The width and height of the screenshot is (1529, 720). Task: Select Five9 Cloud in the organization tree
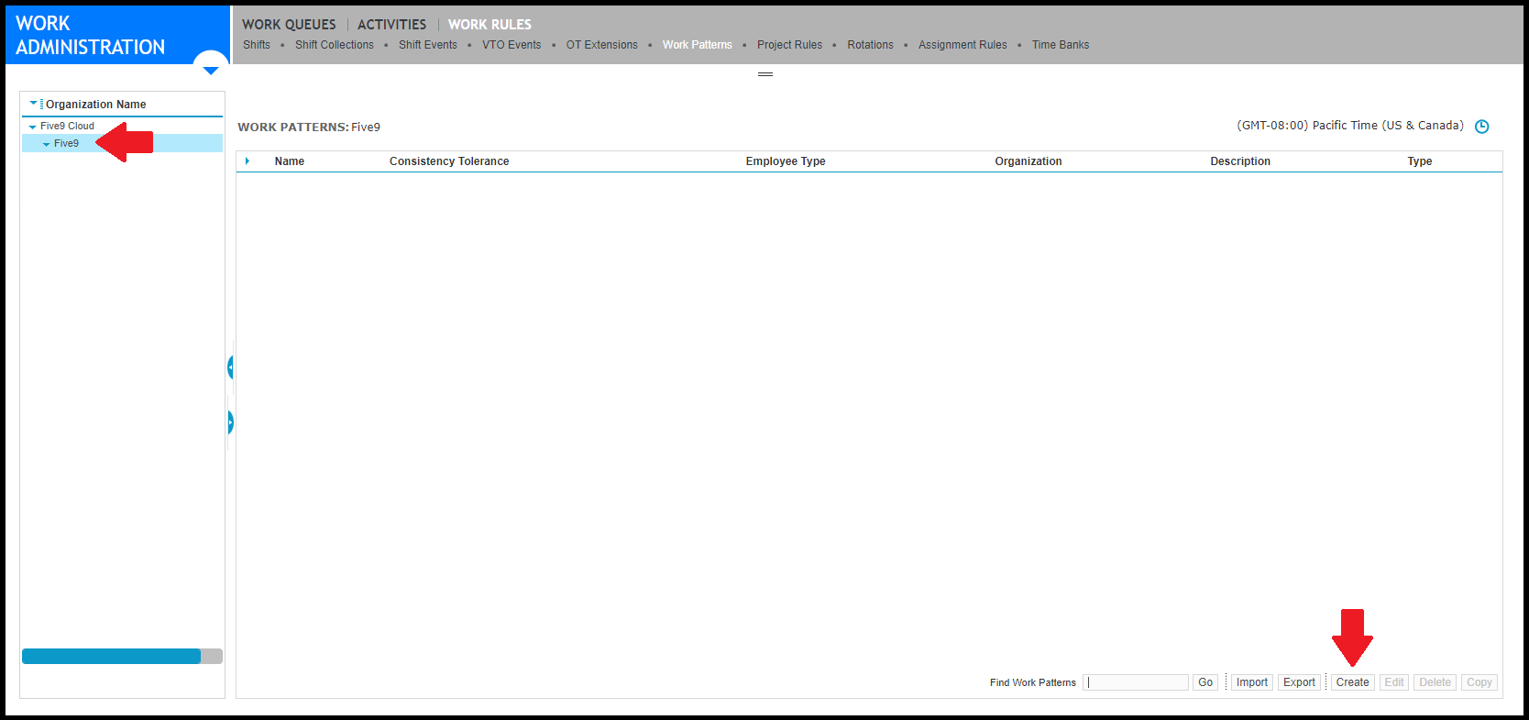click(67, 126)
